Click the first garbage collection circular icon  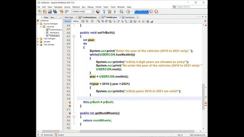151,11
